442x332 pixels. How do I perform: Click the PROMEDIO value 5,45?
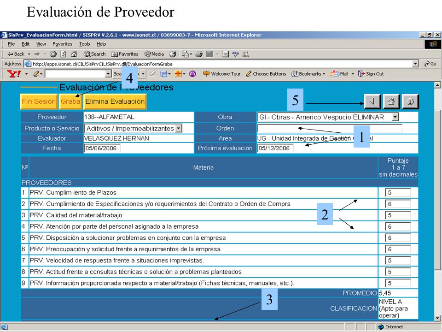point(385,293)
